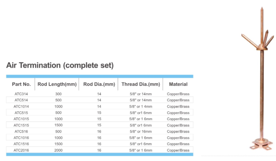
Task: Click part number ATC1516
Action: (21, 144)
